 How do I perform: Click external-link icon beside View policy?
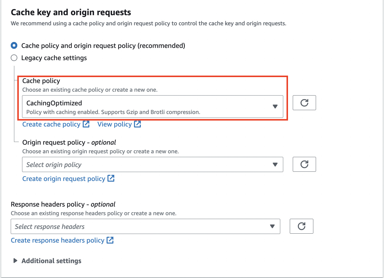(137, 124)
